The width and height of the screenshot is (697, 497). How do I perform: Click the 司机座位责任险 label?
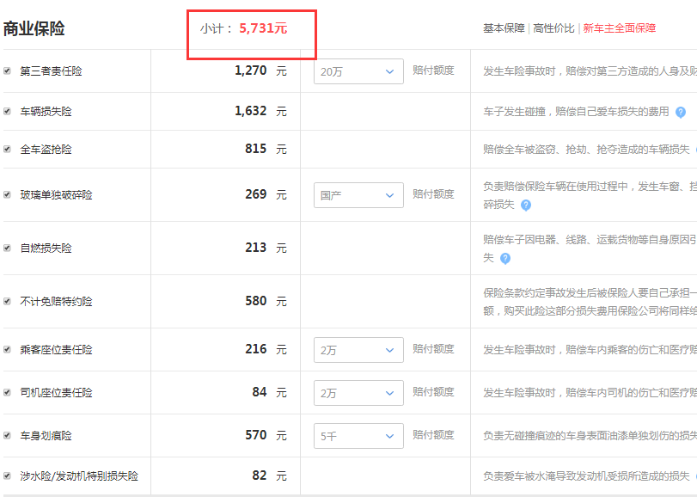[56, 393]
